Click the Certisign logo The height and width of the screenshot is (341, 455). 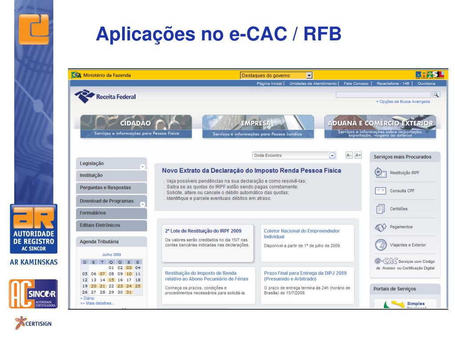pyautogui.click(x=33, y=323)
